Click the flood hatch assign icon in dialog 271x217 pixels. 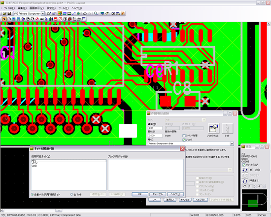click(x=214, y=129)
